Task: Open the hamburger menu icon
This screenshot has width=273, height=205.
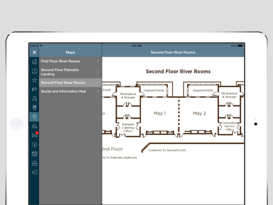Action: tap(34, 52)
